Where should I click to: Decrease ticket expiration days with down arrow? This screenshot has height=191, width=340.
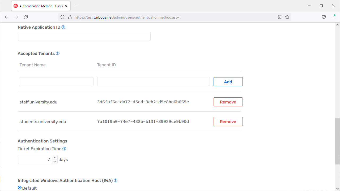click(55, 162)
